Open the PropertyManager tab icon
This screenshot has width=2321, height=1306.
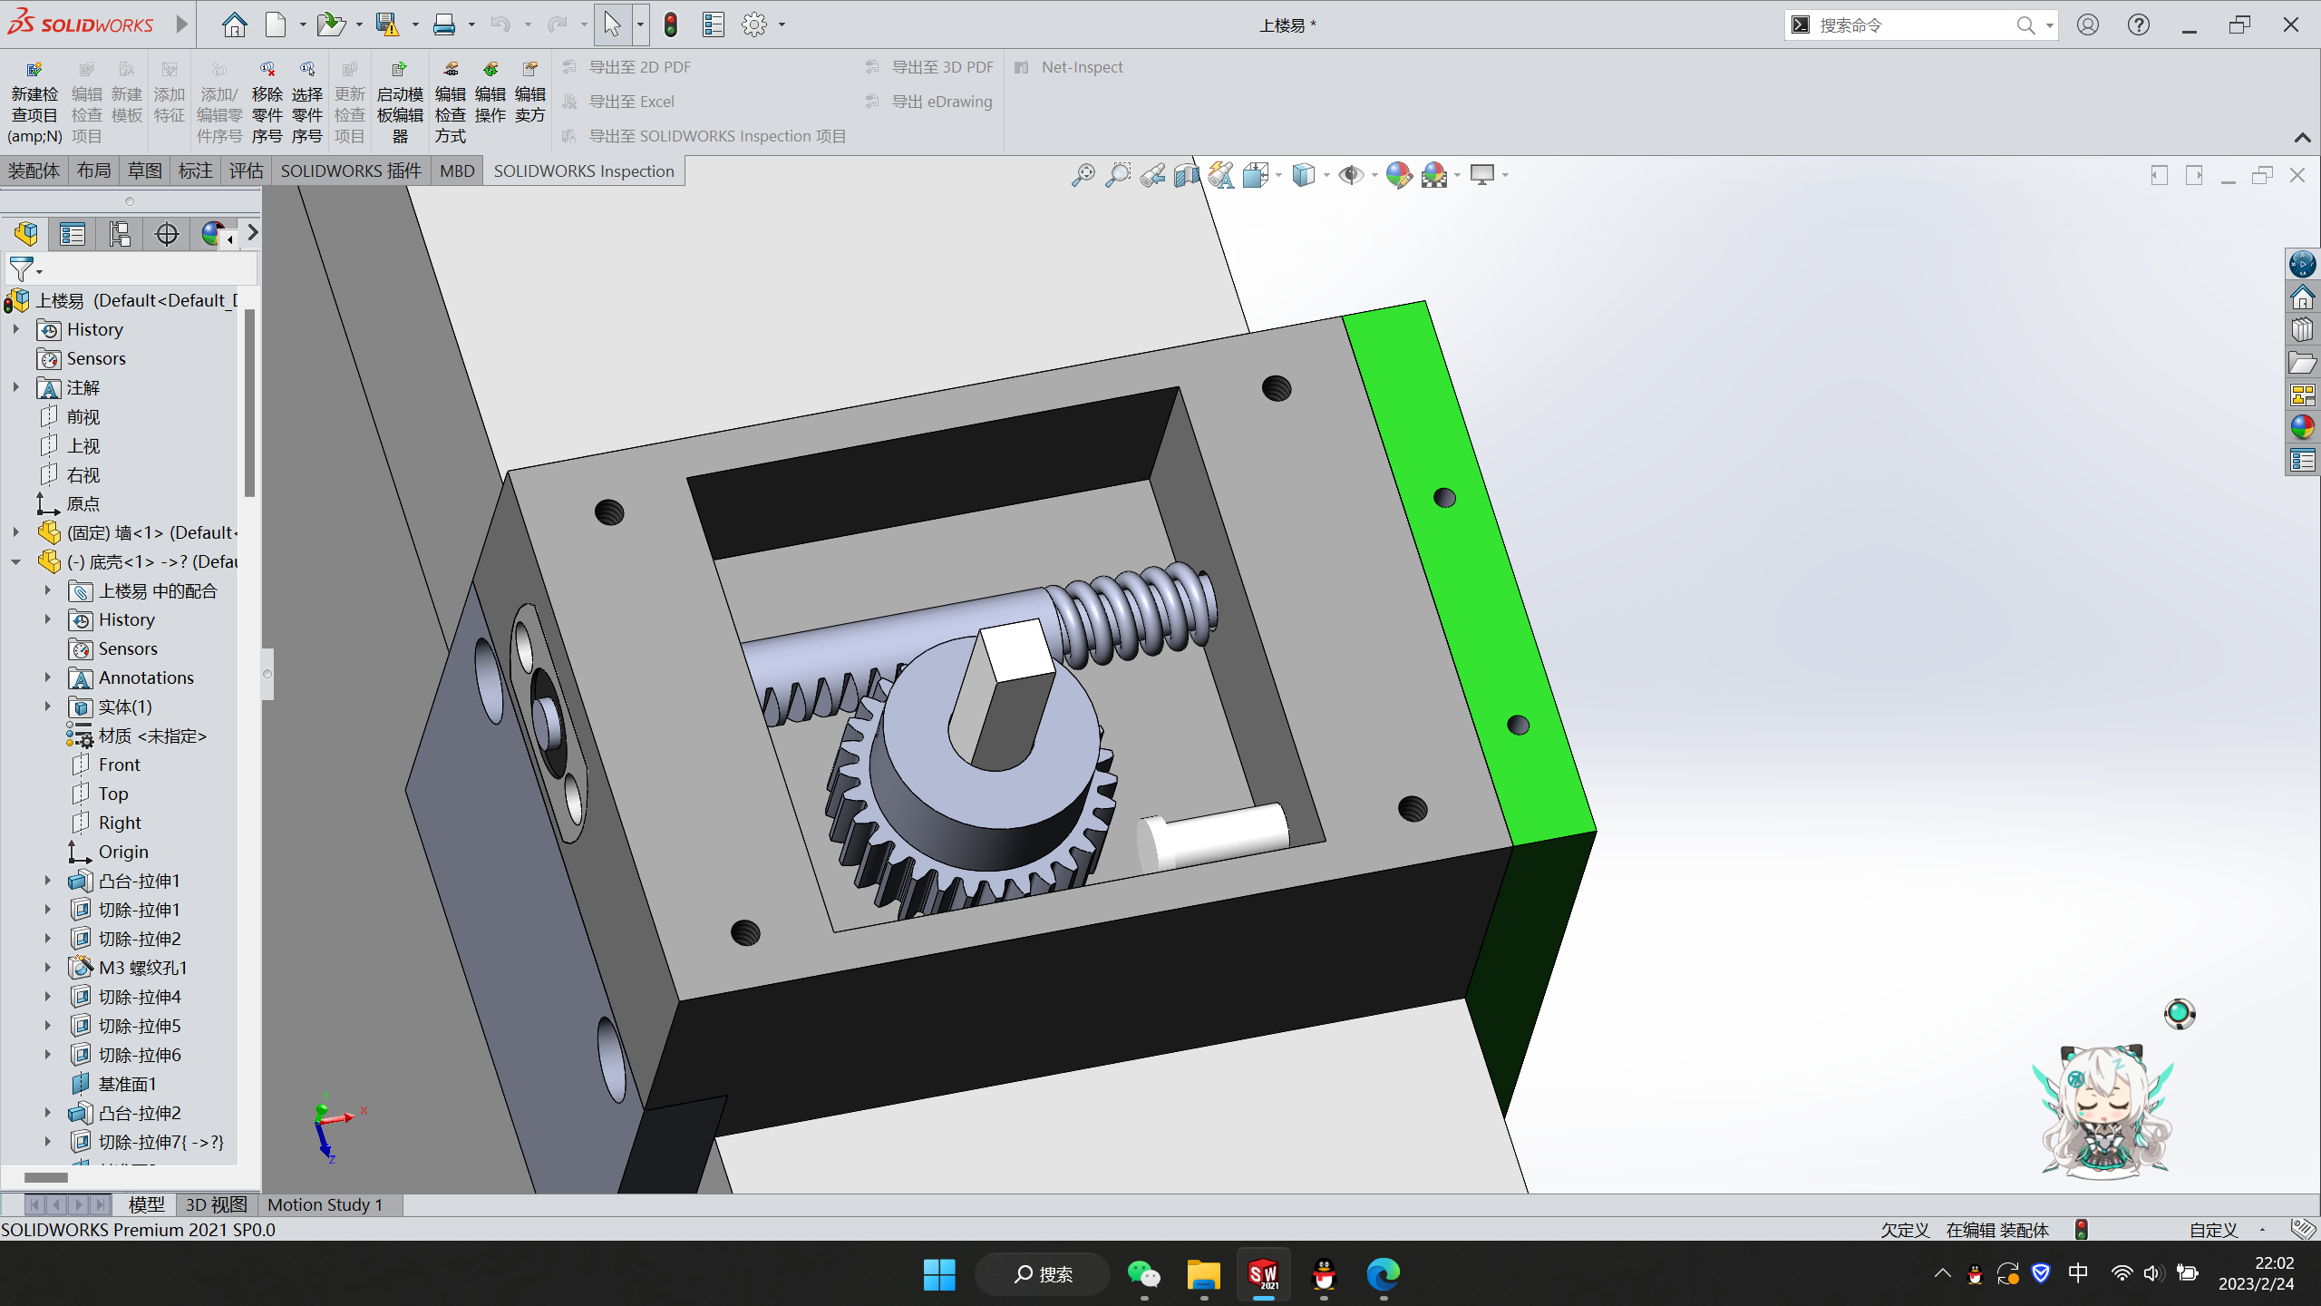pyautogui.click(x=73, y=234)
